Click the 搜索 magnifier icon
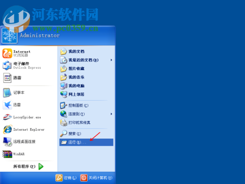Viewport: 245px width, 184px height. pos(64,133)
